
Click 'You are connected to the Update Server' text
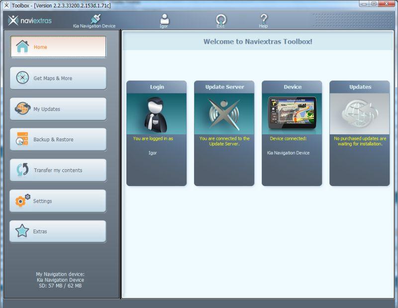coord(224,141)
